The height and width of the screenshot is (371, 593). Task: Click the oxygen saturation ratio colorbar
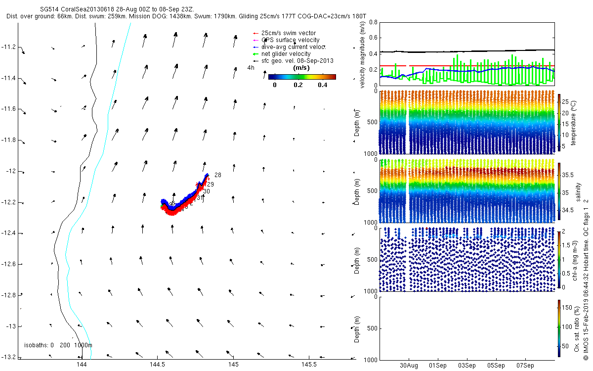click(x=559, y=328)
